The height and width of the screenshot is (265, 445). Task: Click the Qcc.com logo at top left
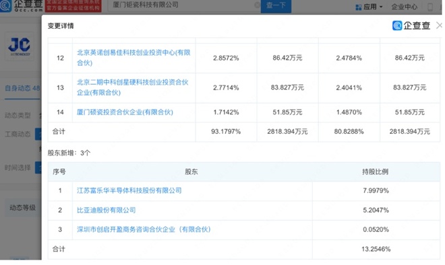pyautogui.click(x=22, y=5)
